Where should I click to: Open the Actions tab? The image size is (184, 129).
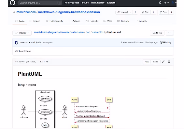point(75,21)
